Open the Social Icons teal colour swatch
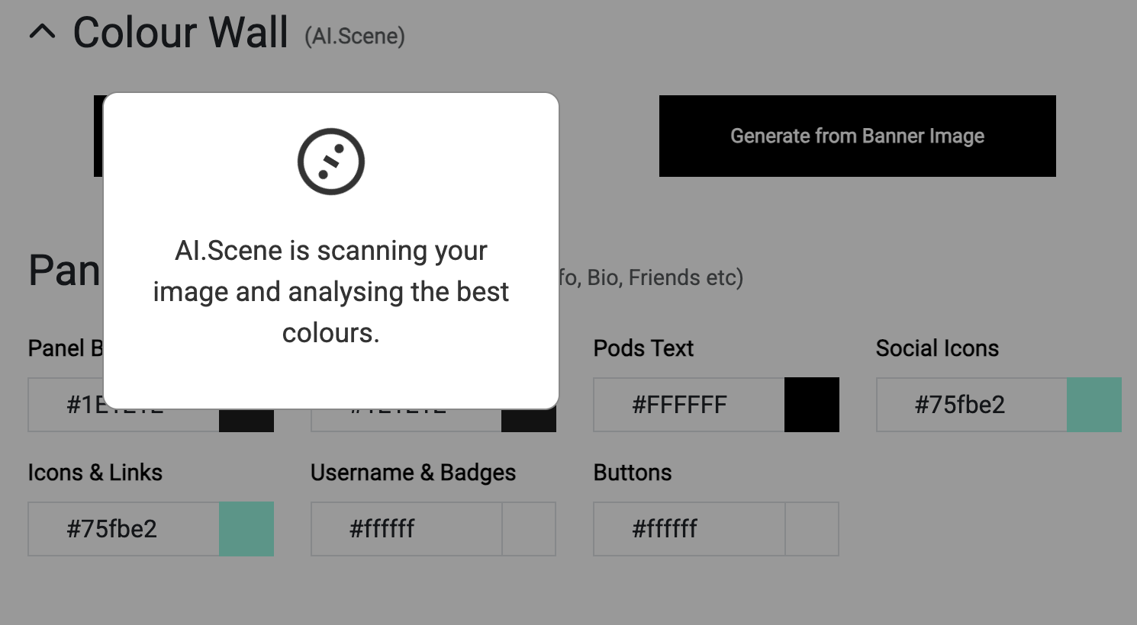Screen dimensions: 1137x625 tap(1094, 405)
